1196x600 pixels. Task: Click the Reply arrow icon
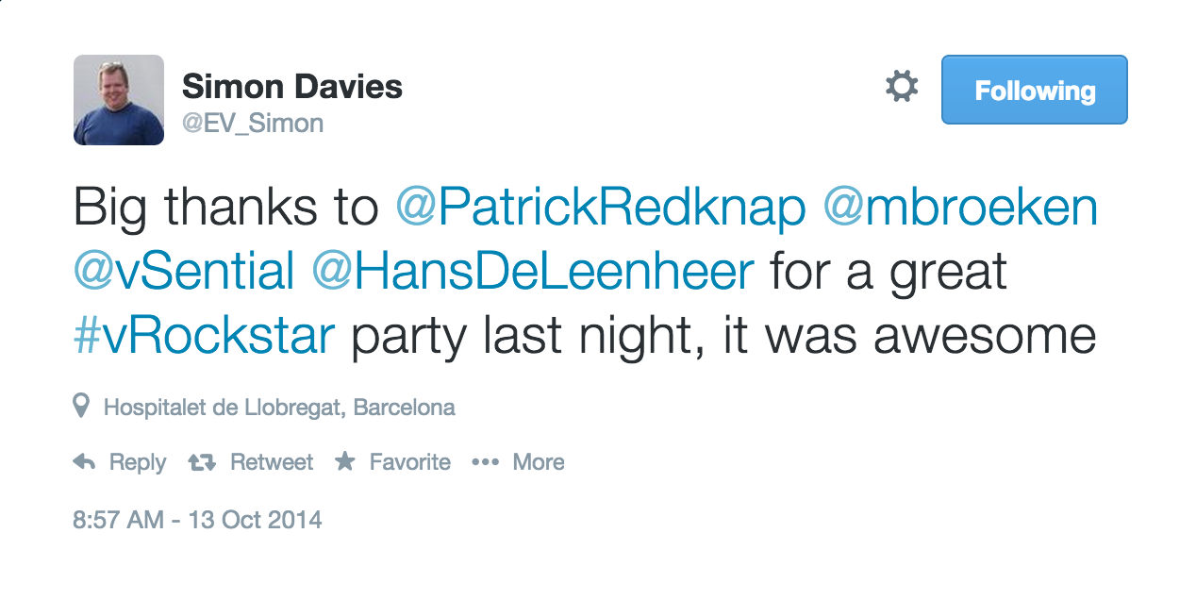click(x=85, y=462)
